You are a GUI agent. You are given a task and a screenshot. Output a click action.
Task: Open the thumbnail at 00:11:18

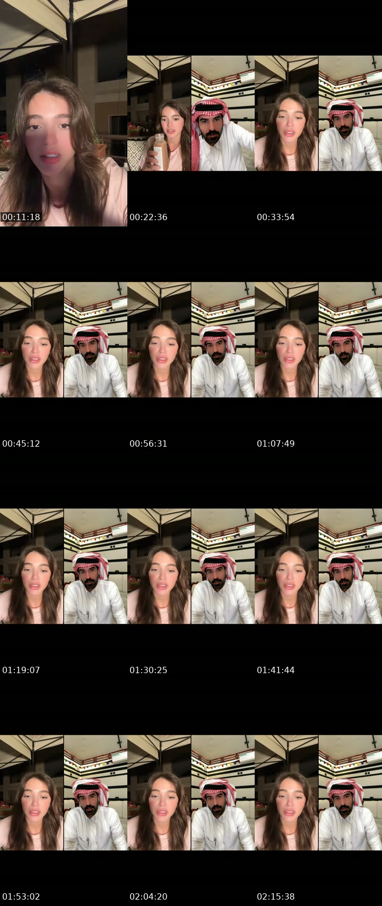point(64,113)
